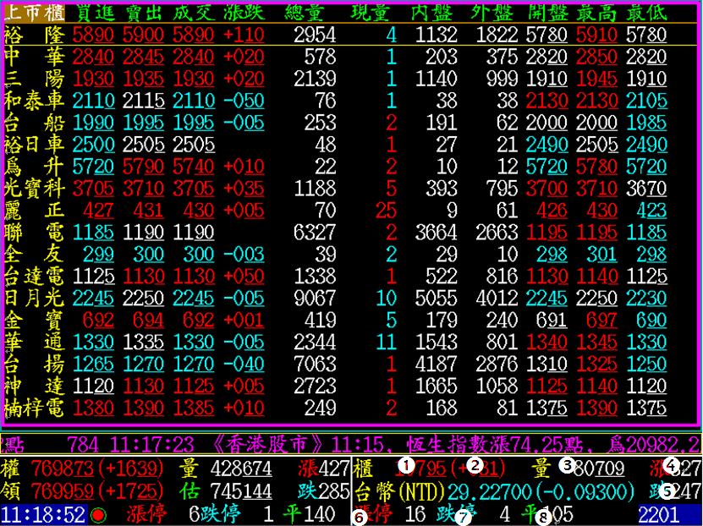The image size is (703, 526).
Task: Click the circled number 5 marker
Action: point(667,490)
